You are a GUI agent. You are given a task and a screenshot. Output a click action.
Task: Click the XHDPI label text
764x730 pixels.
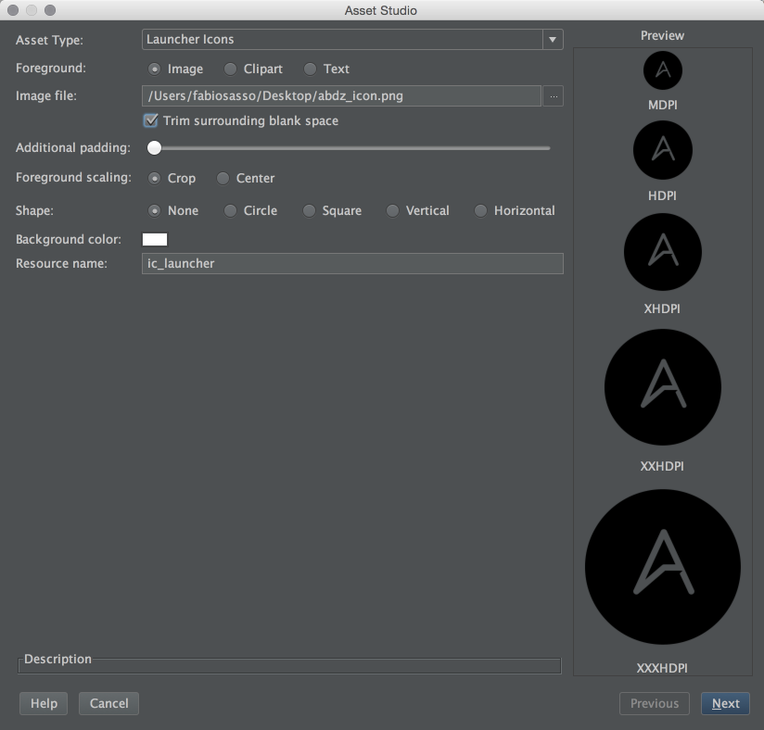coord(662,308)
